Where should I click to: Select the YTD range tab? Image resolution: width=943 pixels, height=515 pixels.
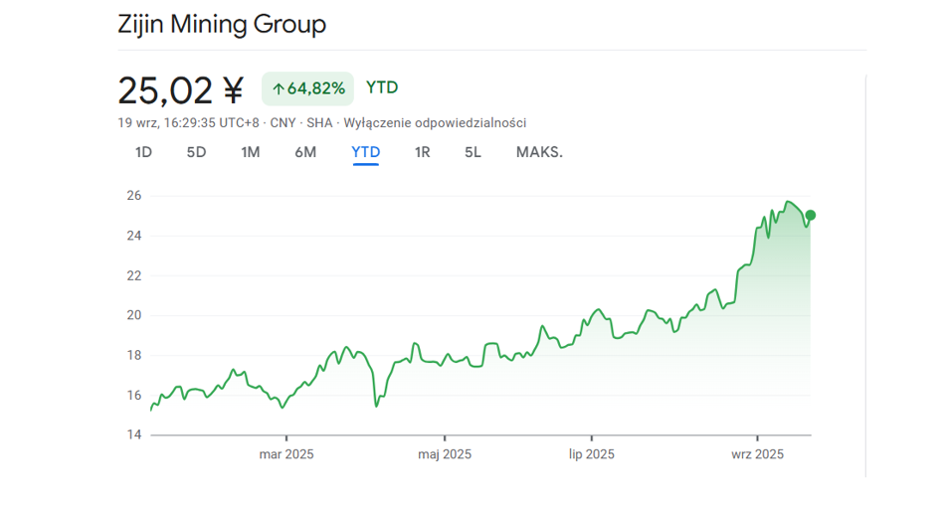click(x=366, y=152)
